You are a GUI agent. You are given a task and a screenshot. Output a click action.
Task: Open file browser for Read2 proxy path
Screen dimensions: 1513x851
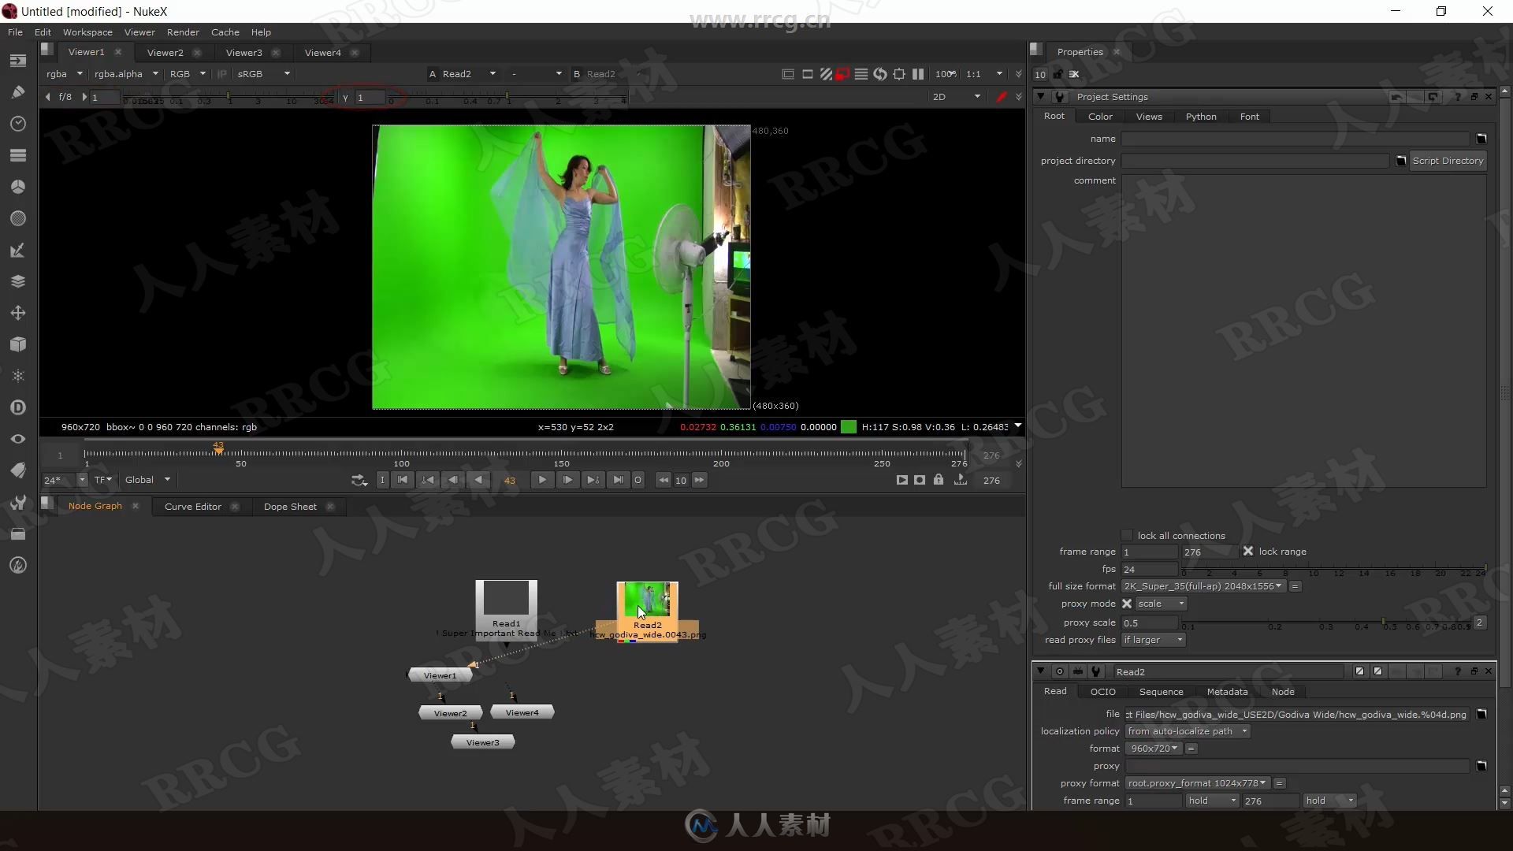(1481, 766)
